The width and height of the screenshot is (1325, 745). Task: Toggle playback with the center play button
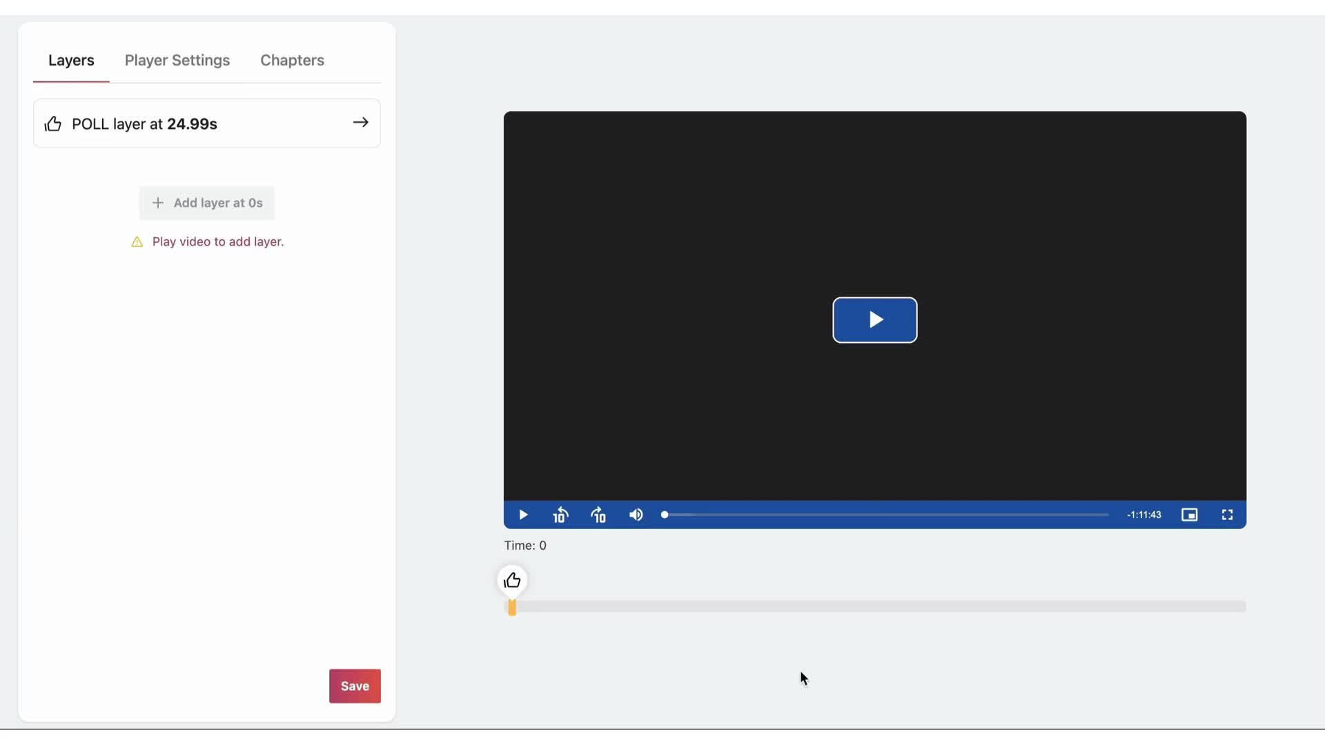coord(874,320)
